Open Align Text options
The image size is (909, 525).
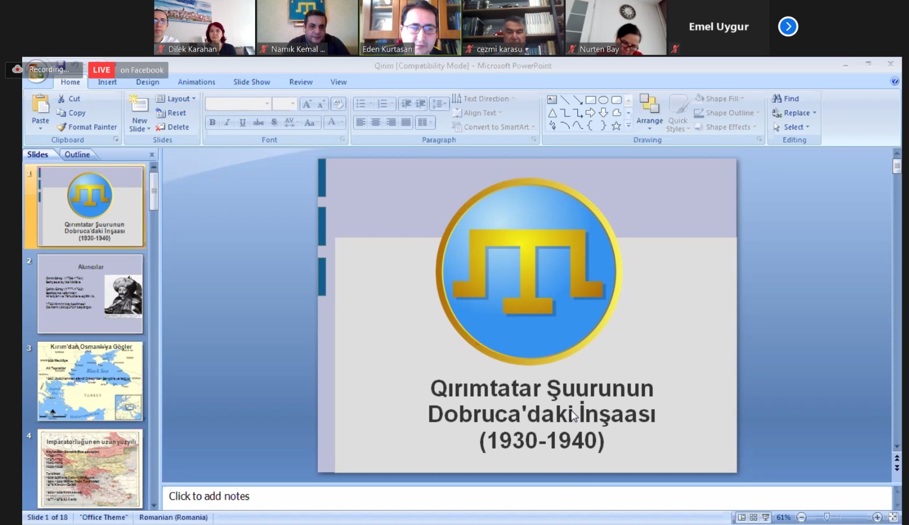[477, 113]
